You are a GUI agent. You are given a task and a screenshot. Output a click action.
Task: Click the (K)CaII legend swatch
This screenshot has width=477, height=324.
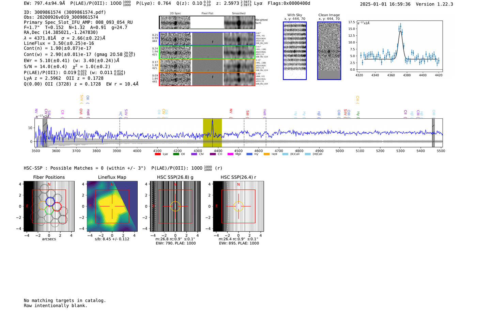coord(285,154)
